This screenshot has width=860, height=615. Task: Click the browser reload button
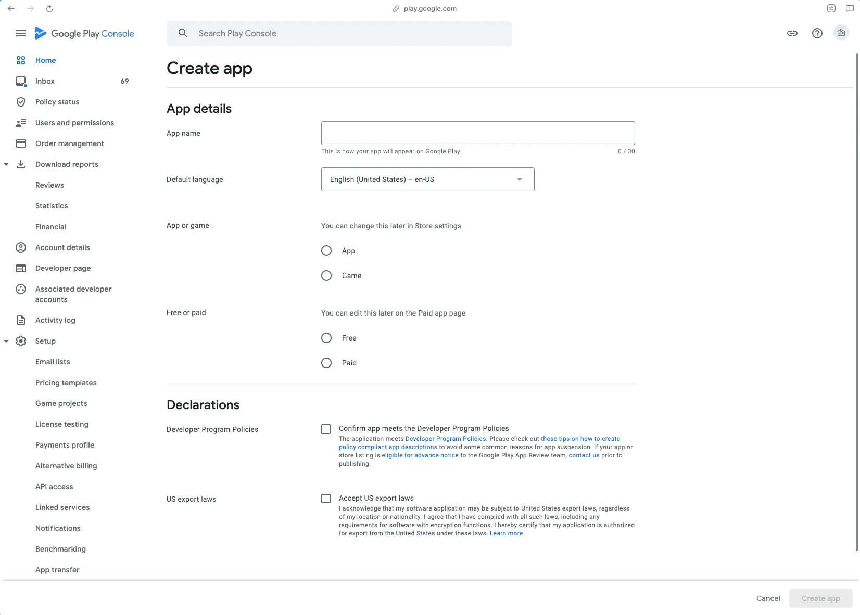click(49, 8)
